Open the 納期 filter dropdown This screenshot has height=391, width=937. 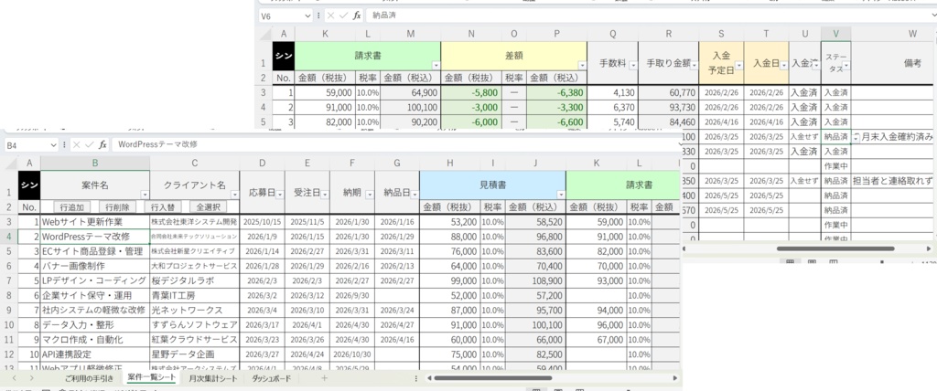(x=370, y=195)
